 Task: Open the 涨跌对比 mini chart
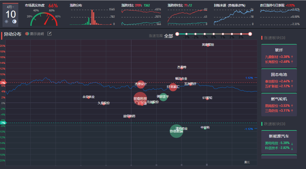[141, 17]
